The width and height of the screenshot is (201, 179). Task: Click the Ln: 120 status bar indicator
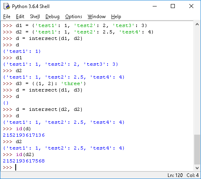(x=175, y=175)
